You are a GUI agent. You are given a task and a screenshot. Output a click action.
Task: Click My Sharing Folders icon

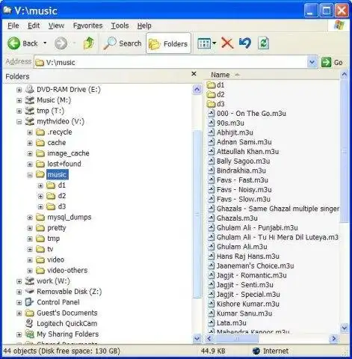(x=29, y=334)
